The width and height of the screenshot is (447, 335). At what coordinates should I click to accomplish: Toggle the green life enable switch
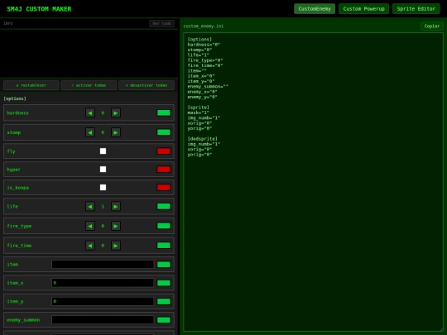(x=164, y=206)
